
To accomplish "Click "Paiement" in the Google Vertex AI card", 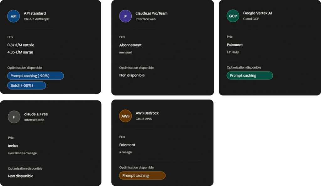I will pyautogui.click(x=235, y=45).
